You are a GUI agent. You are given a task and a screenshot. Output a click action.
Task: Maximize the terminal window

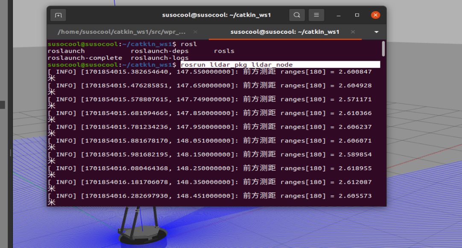pos(357,15)
